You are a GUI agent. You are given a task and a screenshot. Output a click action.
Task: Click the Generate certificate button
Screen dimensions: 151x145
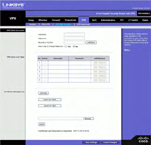point(43,93)
